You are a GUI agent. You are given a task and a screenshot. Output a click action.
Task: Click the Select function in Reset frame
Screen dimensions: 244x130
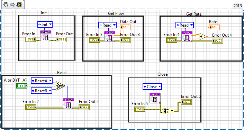tap(61, 86)
